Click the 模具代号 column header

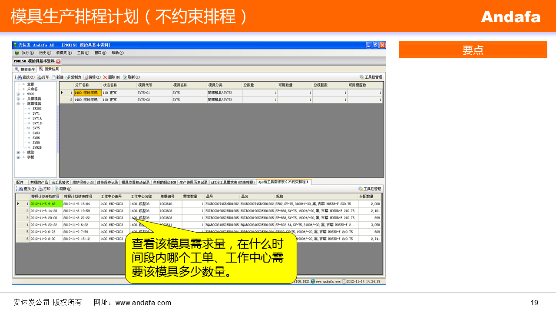pos(145,85)
